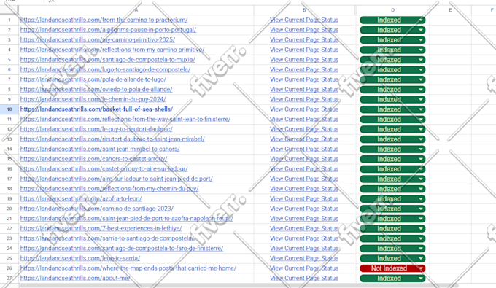
Task: Open the Indexed status dropdown in row 17
Action: pyautogui.click(x=392, y=179)
